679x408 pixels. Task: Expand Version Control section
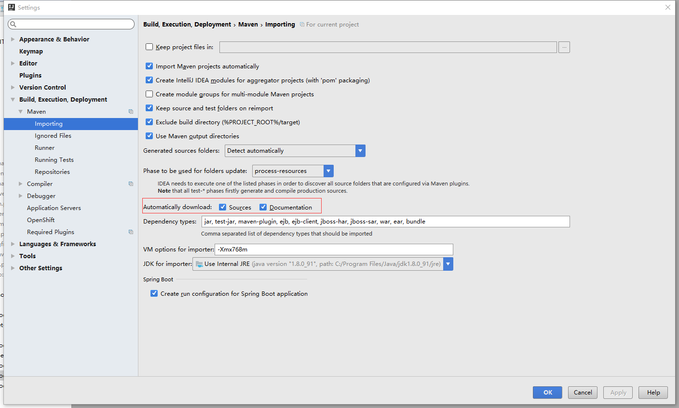[13, 87]
